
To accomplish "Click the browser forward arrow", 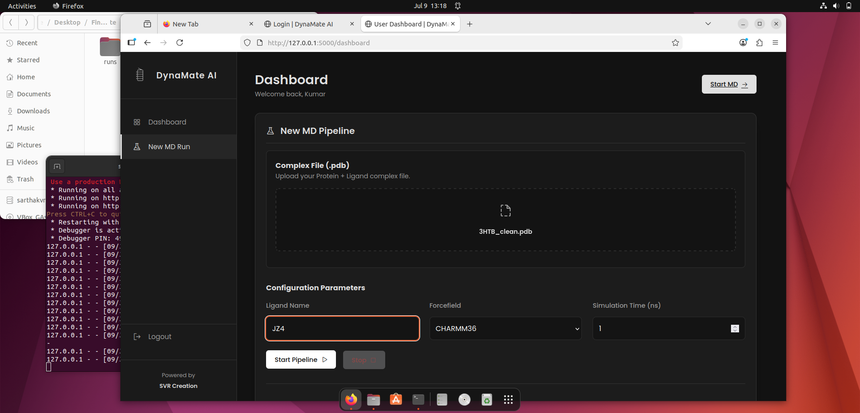I will click(163, 43).
